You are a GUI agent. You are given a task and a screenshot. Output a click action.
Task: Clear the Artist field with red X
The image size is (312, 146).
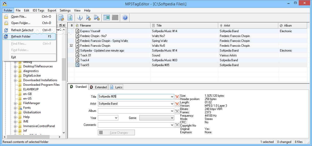(177, 104)
